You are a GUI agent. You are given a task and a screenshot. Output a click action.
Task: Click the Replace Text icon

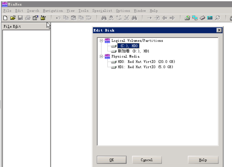[119, 18]
